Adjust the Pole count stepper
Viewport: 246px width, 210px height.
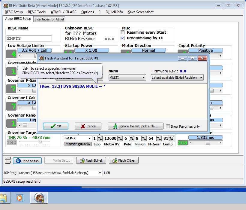[132, 138]
